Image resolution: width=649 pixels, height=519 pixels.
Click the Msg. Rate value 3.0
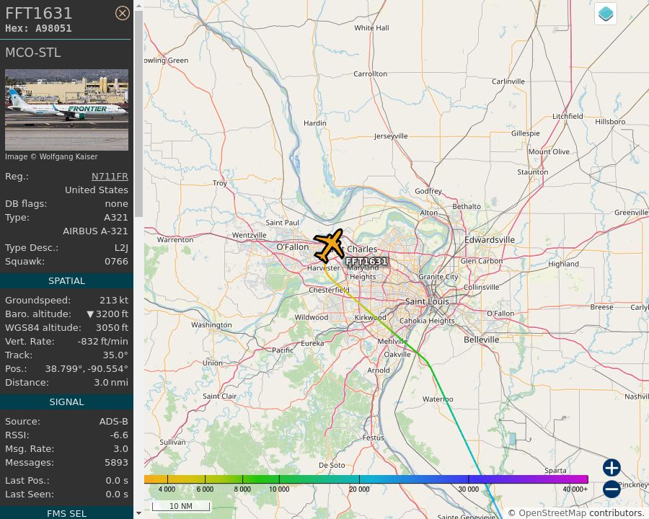point(121,448)
